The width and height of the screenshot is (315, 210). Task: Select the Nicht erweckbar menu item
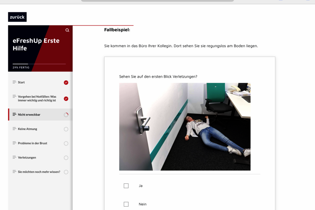click(29, 115)
